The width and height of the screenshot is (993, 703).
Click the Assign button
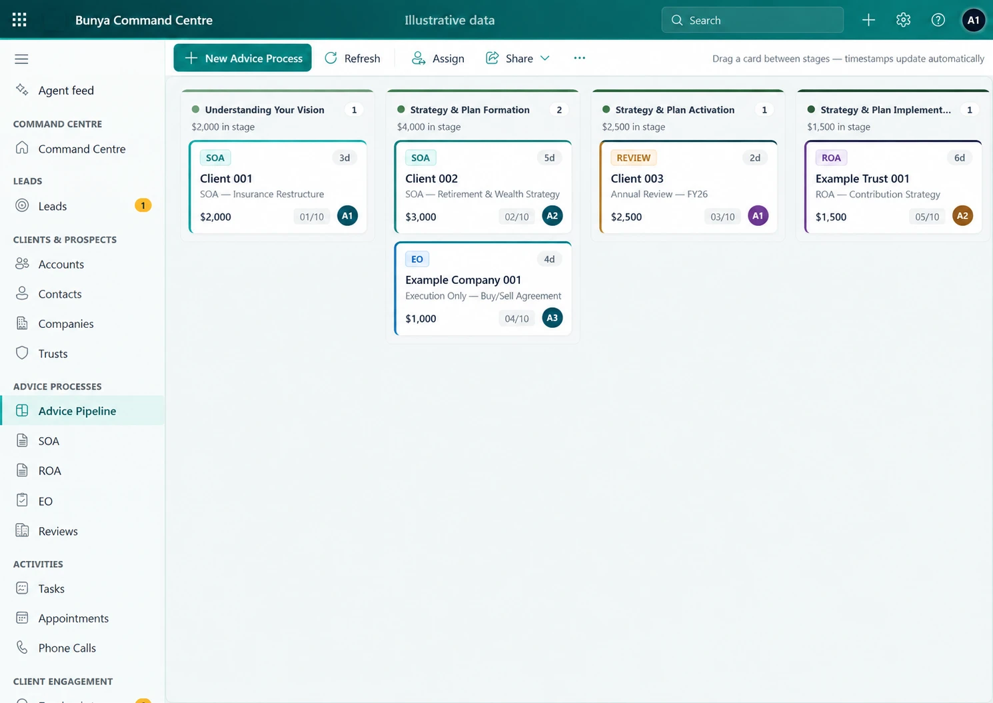coord(438,58)
